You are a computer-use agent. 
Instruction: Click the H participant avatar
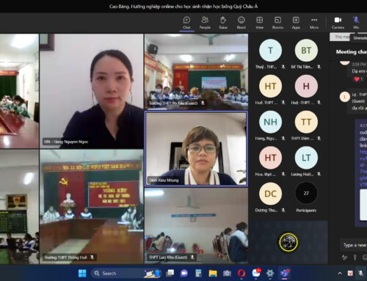pyautogui.click(x=306, y=86)
